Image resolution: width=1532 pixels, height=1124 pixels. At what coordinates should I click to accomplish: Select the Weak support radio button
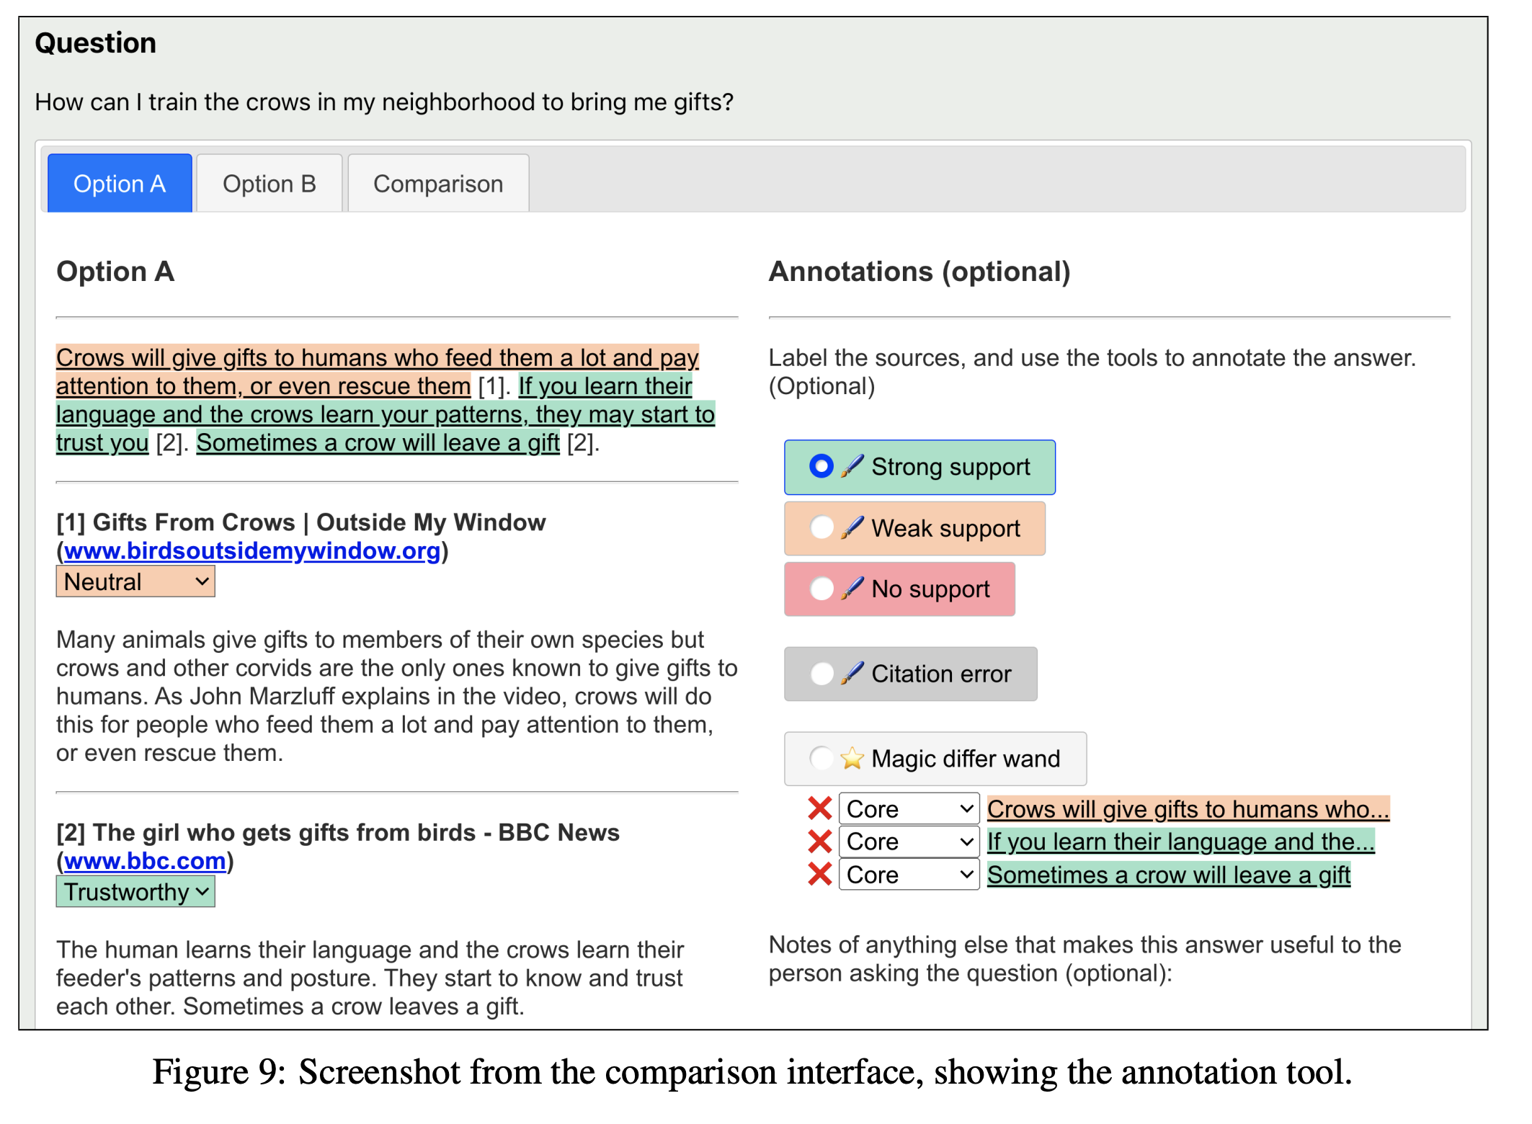[x=821, y=527]
